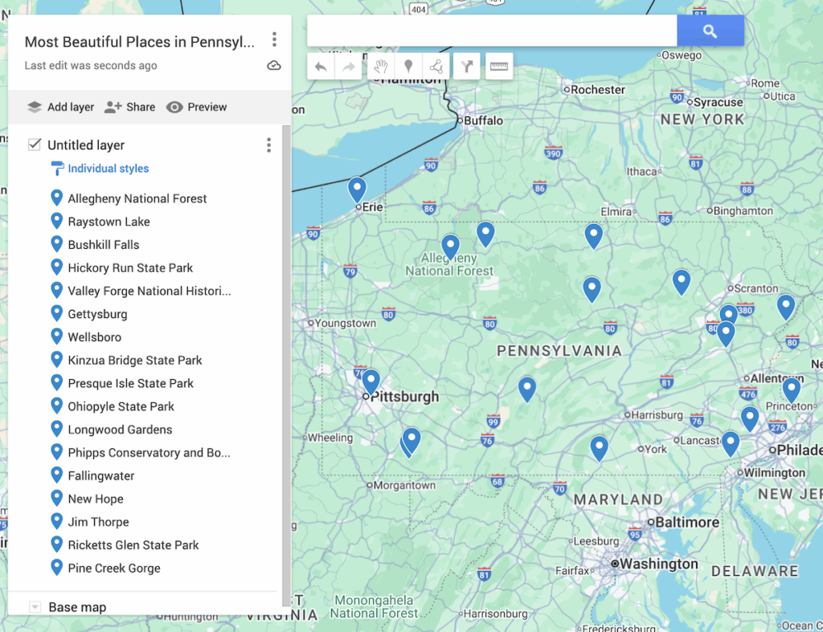Click the map pin above Erie
Viewport: 823px width, 632px height.
(x=357, y=189)
